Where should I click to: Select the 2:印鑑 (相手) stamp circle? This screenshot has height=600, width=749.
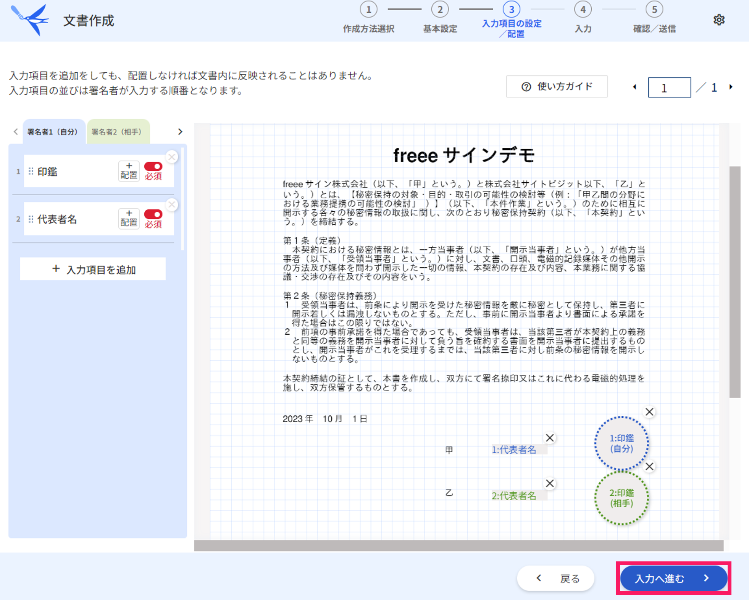point(621,498)
